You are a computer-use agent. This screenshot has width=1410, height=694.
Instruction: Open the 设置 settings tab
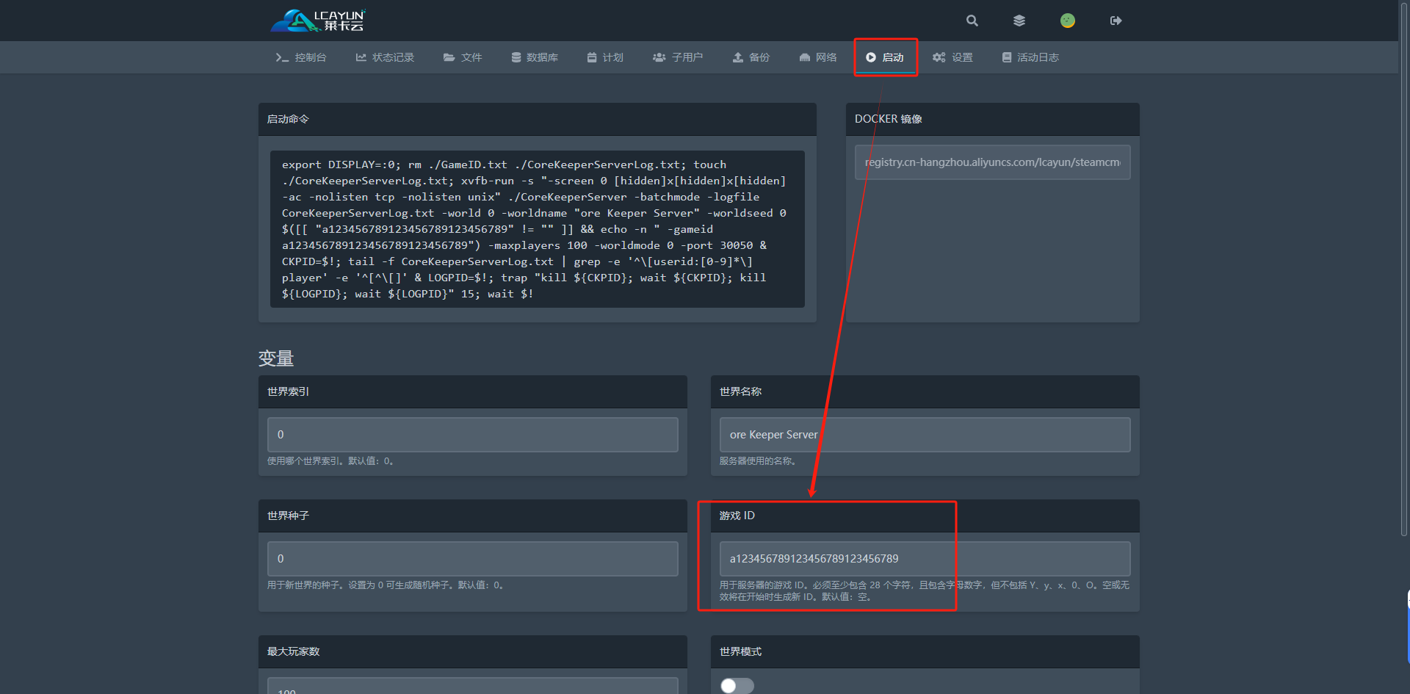(952, 57)
